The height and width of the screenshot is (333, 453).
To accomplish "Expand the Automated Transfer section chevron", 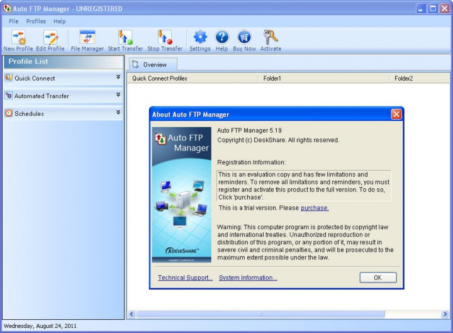I will (118, 94).
